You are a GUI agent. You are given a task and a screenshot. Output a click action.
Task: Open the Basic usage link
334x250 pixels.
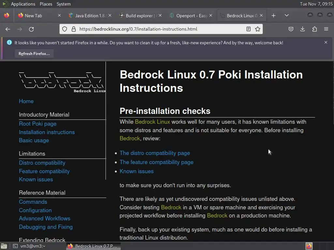pyautogui.click(x=34, y=141)
